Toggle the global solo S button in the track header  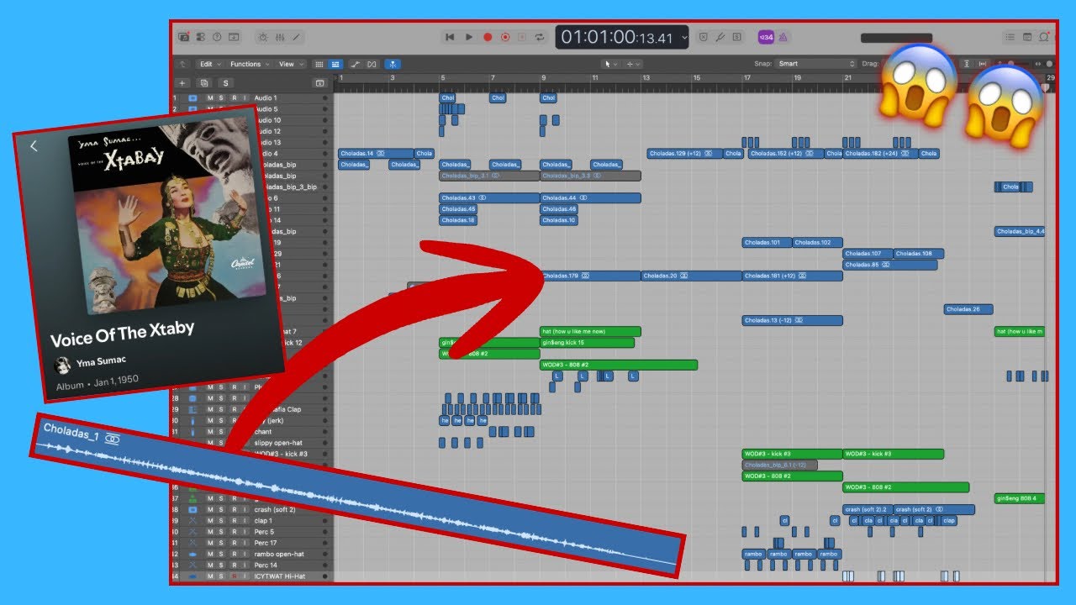(225, 83)
